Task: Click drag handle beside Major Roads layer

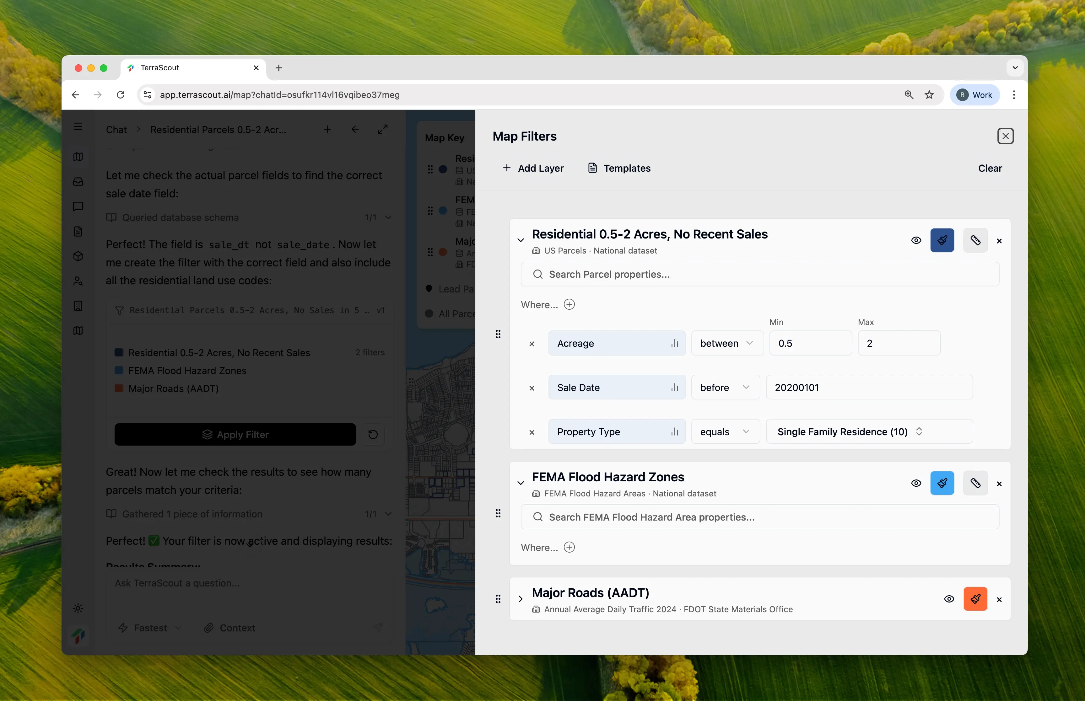Action: coord(498,599)
